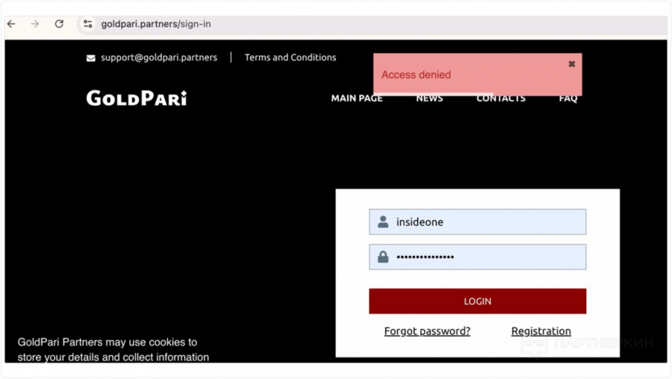Open support@goldpari.partners email link
The height and width of the screenshot is (379, 672).
click(159, 57)
